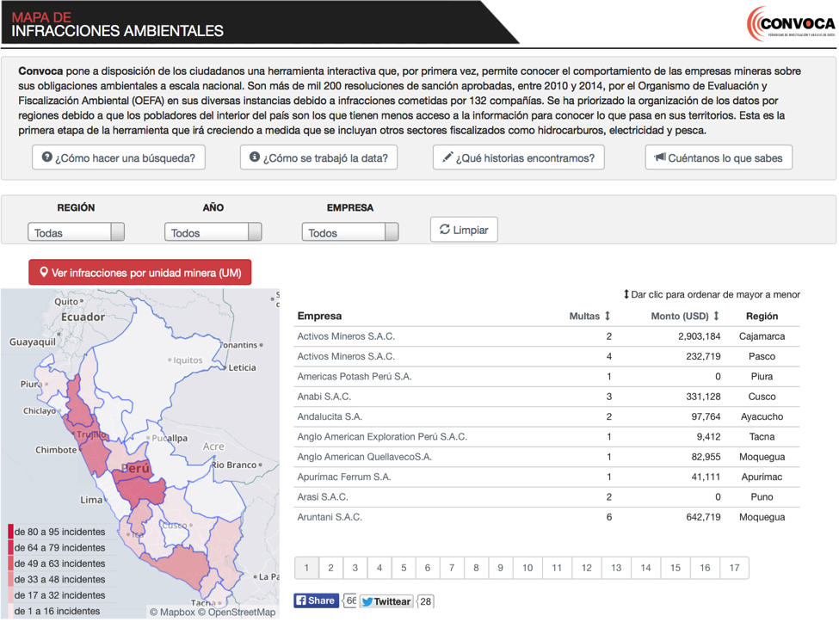Click the dark red region on map

(x=142, y=489)
